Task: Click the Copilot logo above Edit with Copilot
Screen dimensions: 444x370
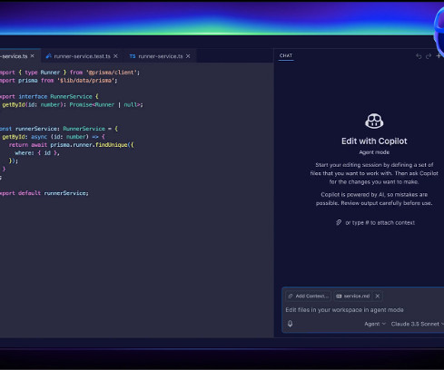Action: pos(374,121)
